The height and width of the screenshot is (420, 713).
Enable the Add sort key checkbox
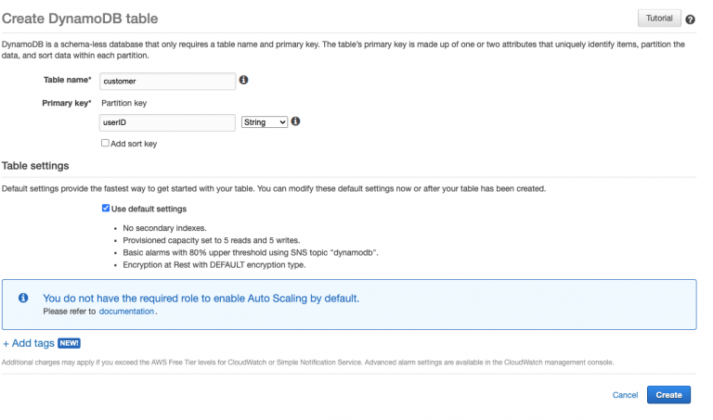coord(105,143)
